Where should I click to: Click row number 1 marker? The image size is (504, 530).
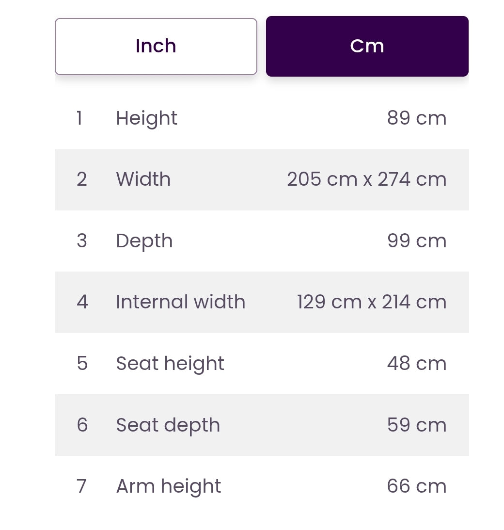click(79, 118)
